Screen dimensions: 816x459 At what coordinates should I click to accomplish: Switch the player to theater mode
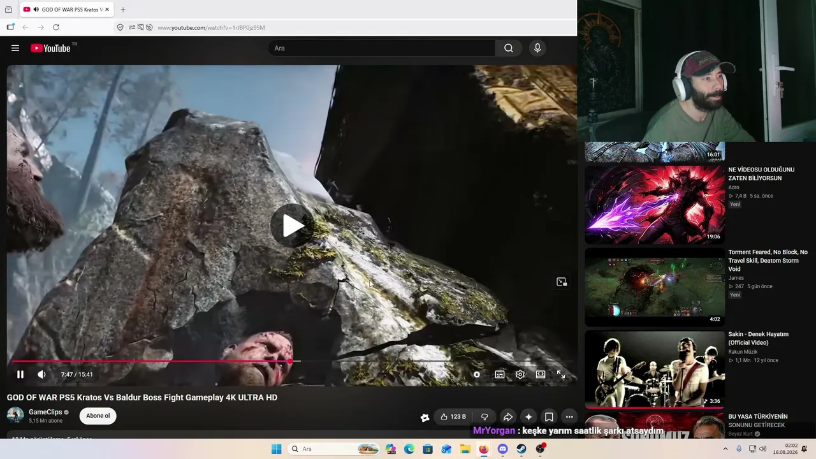pos(541,374)
